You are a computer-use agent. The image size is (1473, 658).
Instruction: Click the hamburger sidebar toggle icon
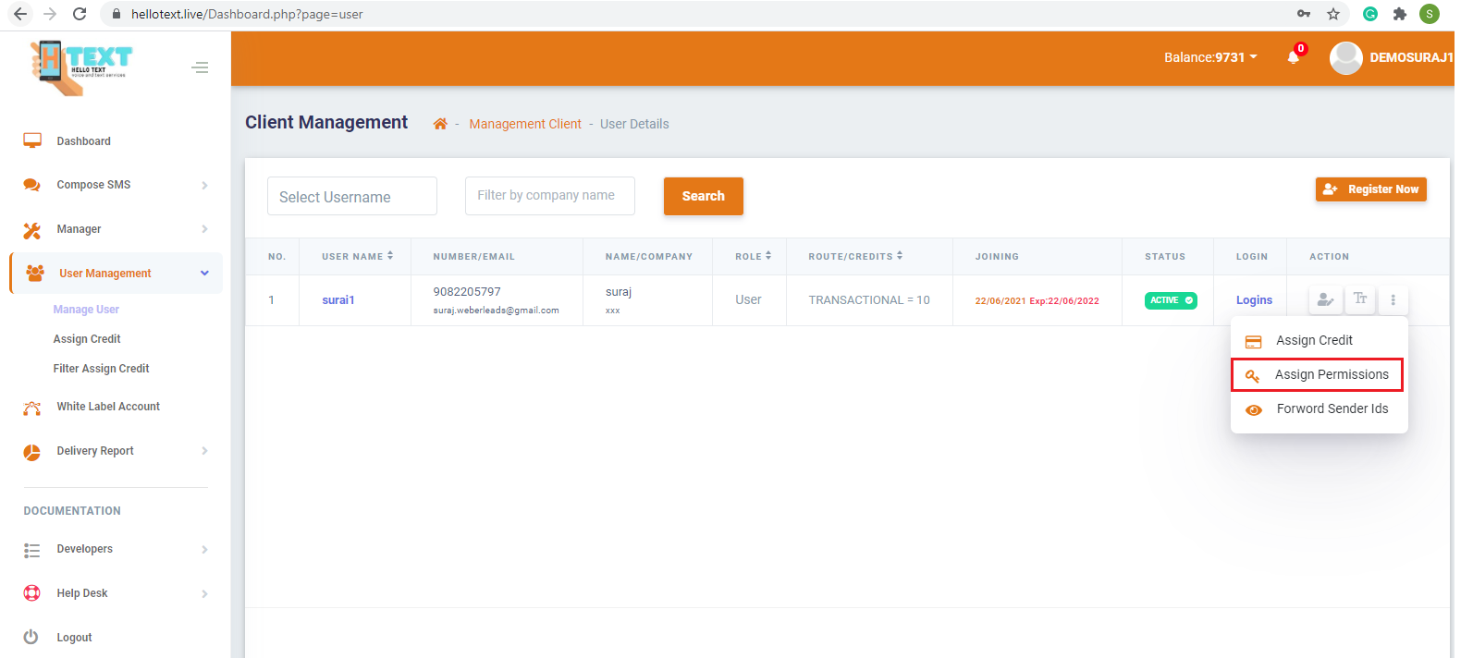[x=200, y=67]
